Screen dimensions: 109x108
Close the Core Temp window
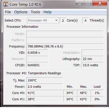(100, 3)
